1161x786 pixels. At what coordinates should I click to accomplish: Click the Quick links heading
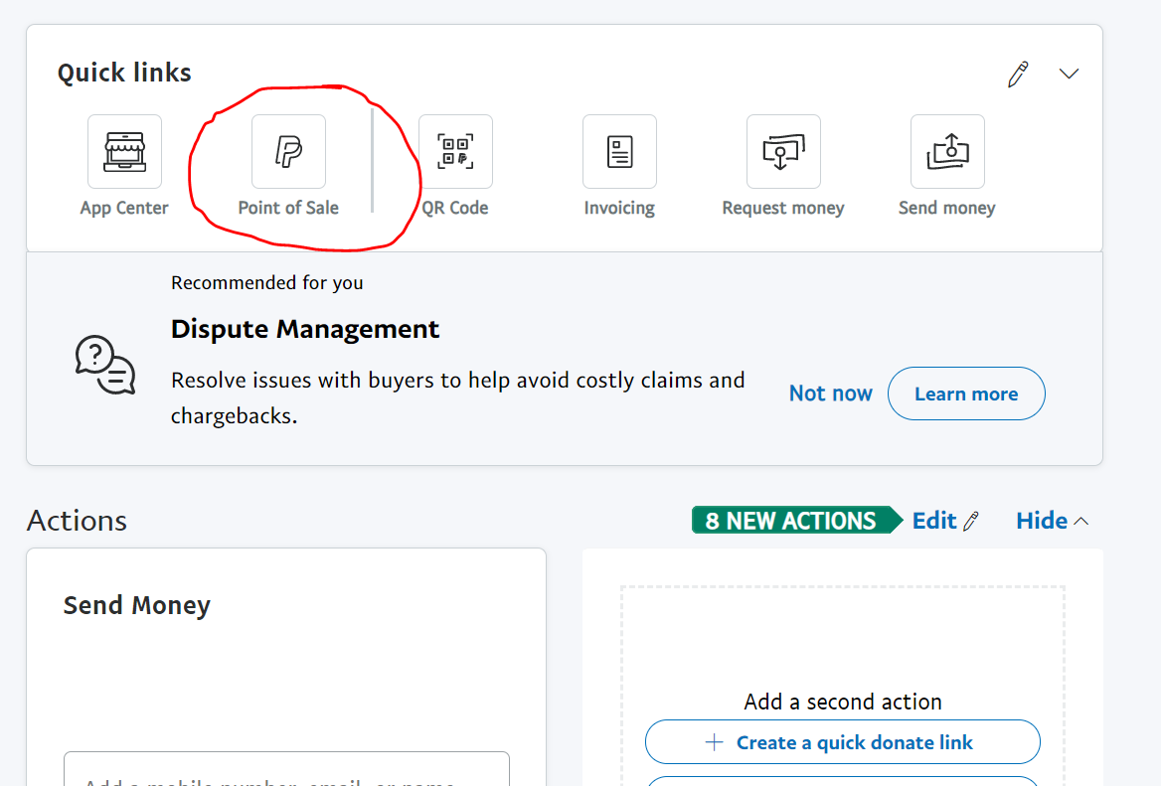click(124, 73)
